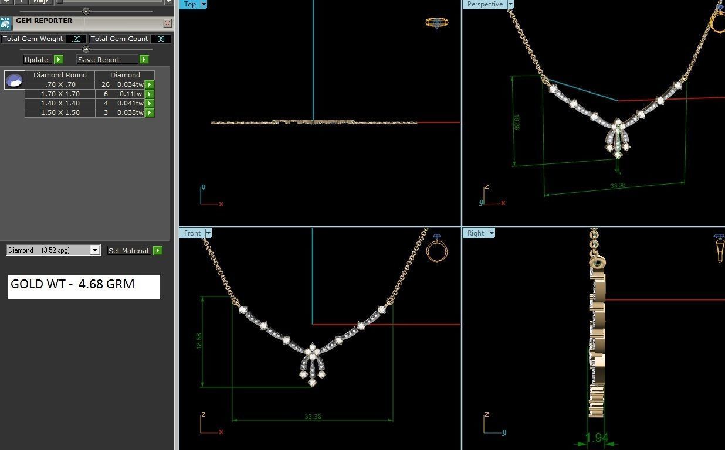The image size is (725, 450).
Task: Click the '0.034tw' weight cell
Action: pos(130,84)
